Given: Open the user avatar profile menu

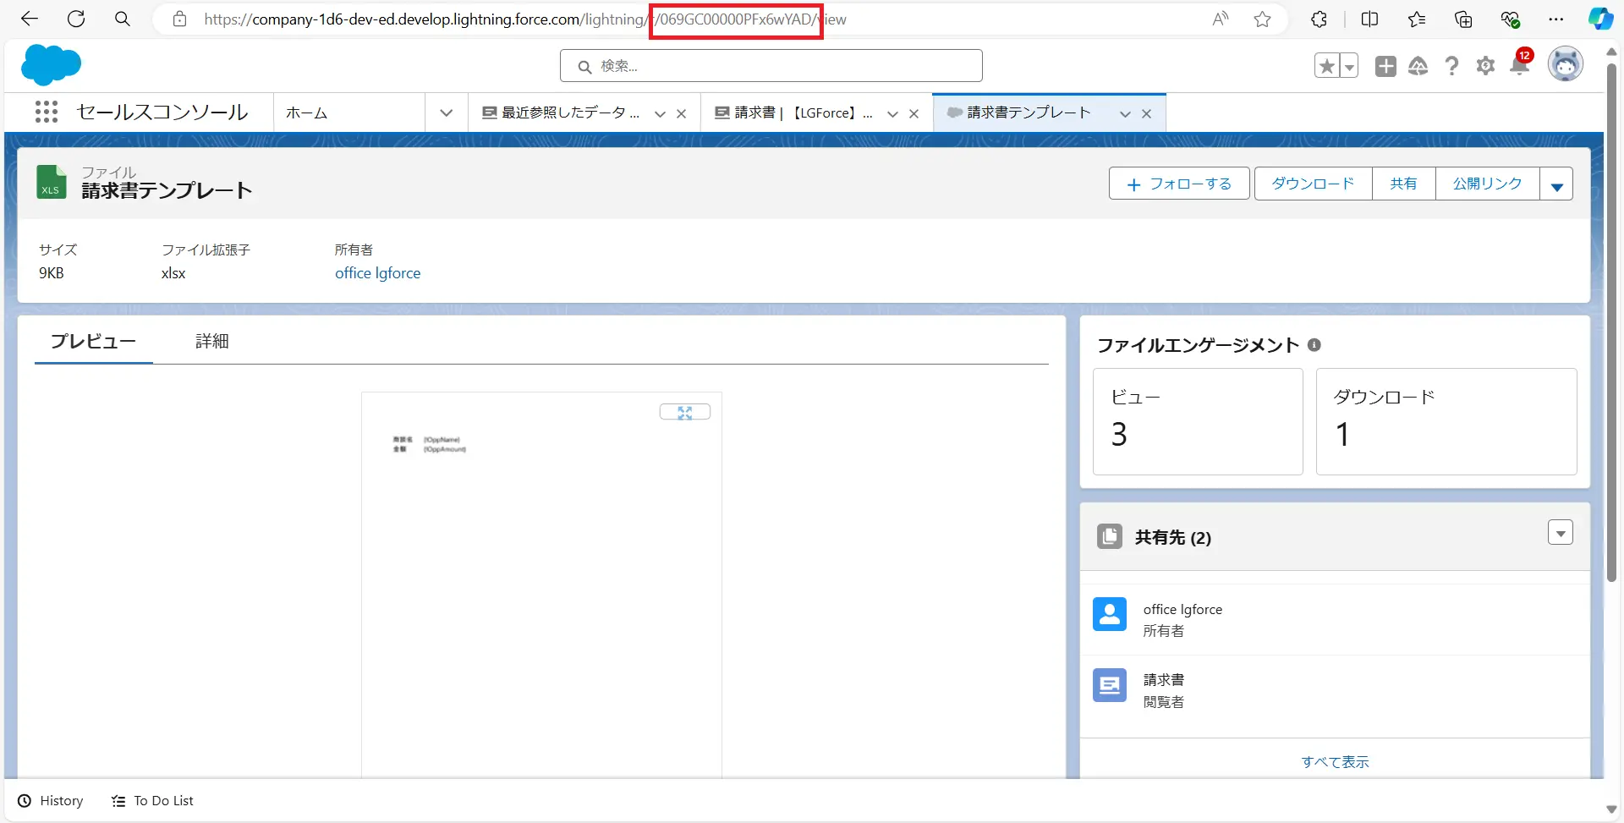Looking at the screenshot, I should pos(1565,65).
